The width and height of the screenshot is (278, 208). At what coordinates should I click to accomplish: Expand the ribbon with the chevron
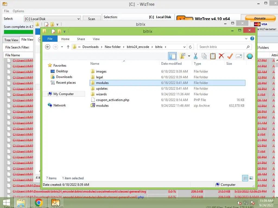[246, 38]
